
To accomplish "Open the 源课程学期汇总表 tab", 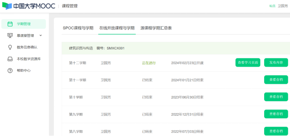I will pyautogui.click(x=156, y=28).
